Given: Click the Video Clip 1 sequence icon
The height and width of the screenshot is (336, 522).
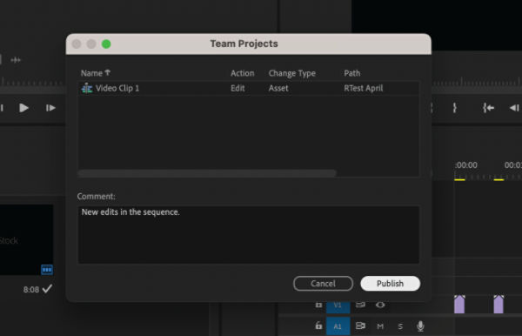Looking at the screenshot, I should pos(87,88).
